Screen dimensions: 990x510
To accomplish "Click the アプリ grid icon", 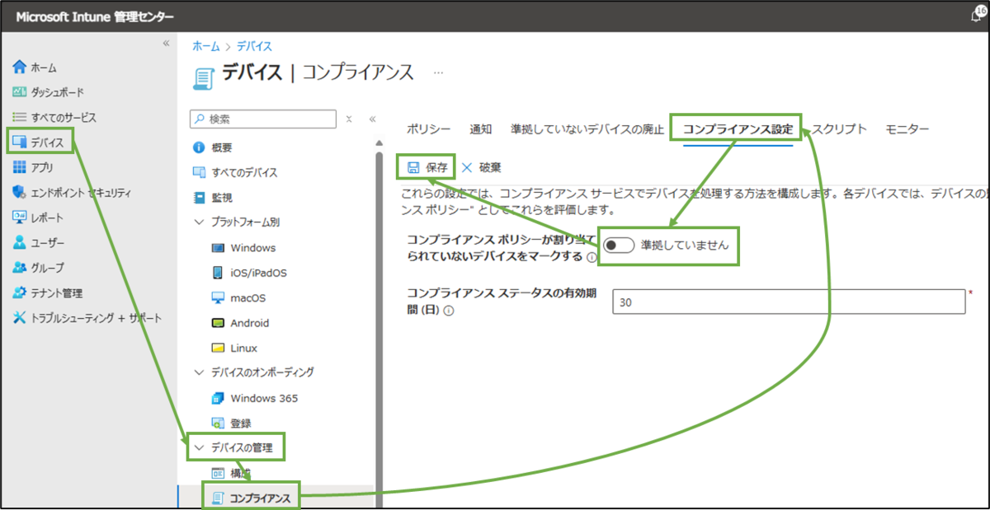I will pyautogui.click(x=21, y=167).
